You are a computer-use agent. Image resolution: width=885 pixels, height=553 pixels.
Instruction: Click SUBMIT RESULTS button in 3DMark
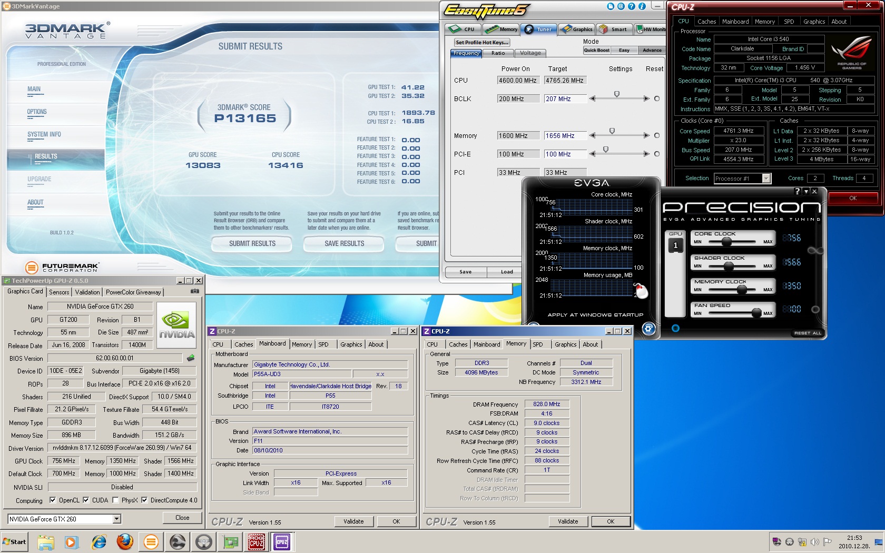coord(252,243)
